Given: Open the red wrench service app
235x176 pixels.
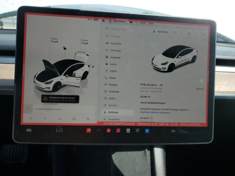Looking at the screenshot, I should pos(88,130).
